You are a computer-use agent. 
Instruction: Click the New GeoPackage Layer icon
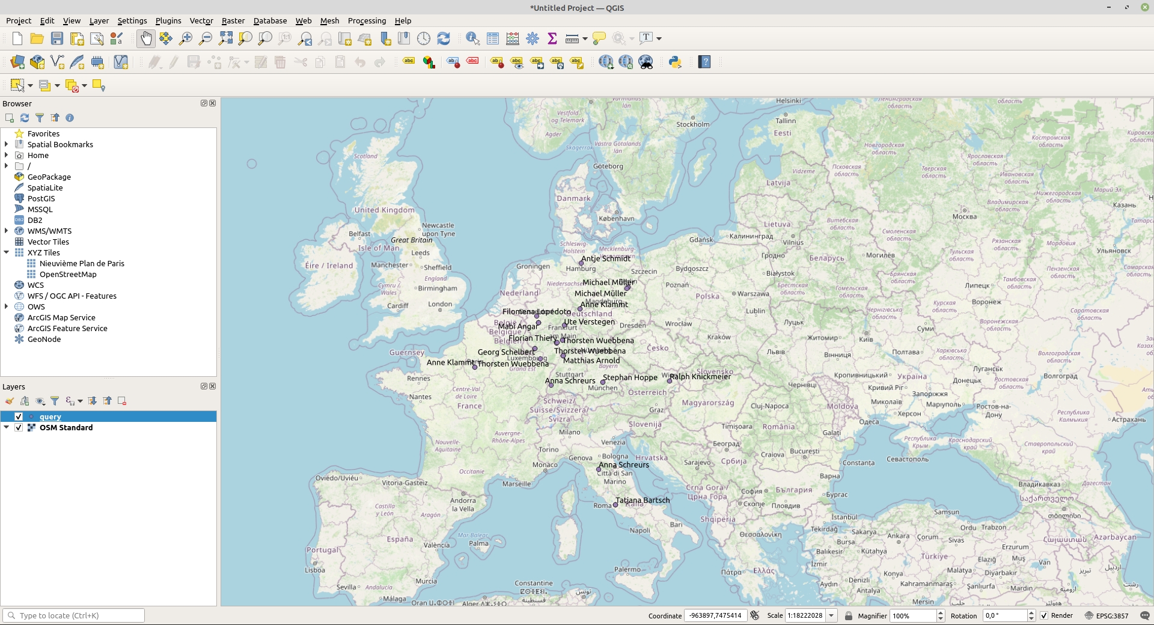(x=37, y=62)
